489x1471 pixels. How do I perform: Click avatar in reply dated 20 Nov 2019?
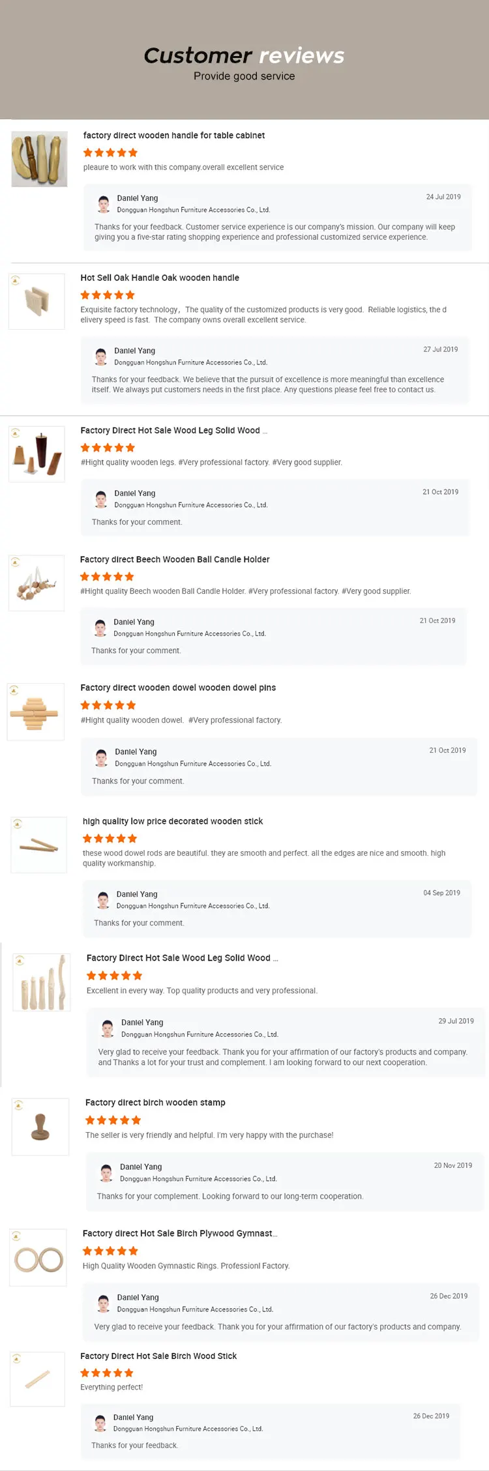106,1172
